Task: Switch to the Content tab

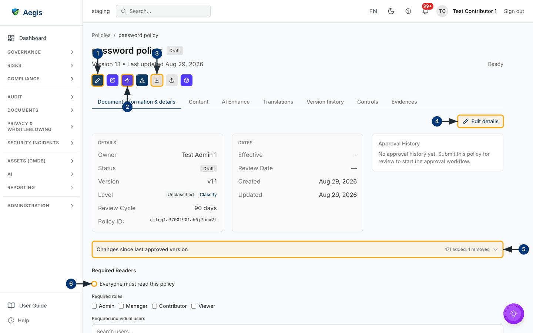Action: [x=198, y=102]
